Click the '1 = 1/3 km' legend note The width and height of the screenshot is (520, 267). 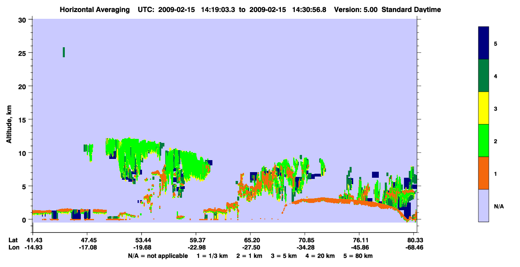(212, 256)
